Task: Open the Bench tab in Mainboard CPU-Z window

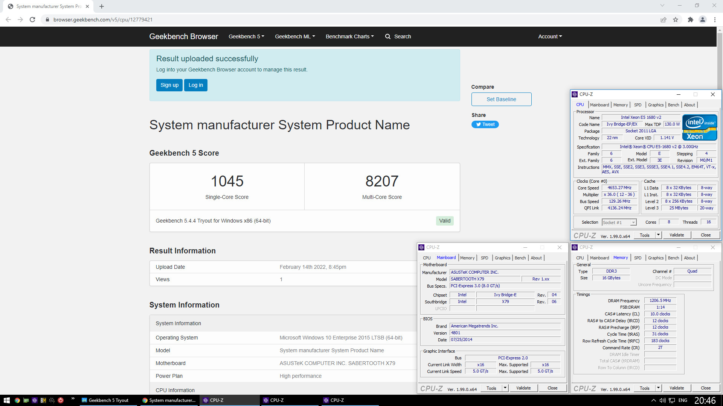Action: click(520, 258)
